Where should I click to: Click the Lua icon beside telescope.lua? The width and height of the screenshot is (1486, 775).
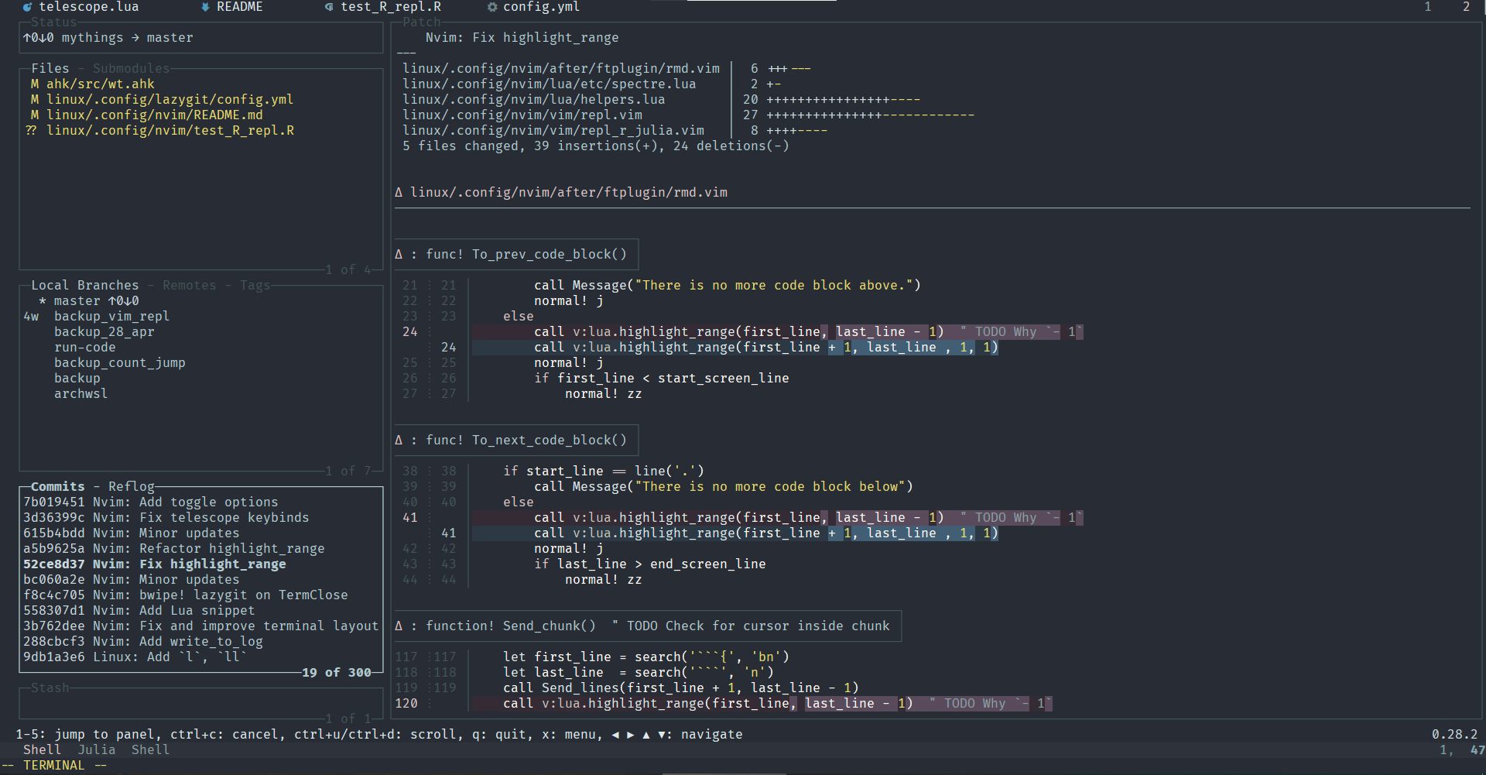(27, 7)
